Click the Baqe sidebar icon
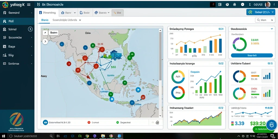This screenshot has height=139, width=278. click(5, 47)
